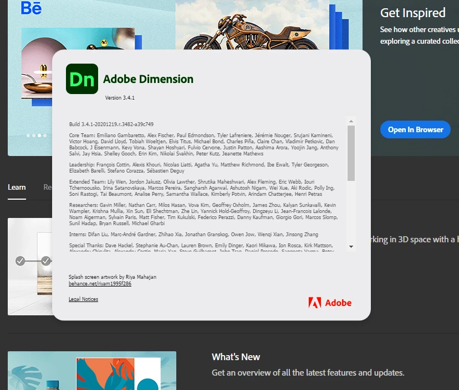This screenshot has width=459, height=390.
Task: Click the Leadership credits paragraph
Action: 199,168
